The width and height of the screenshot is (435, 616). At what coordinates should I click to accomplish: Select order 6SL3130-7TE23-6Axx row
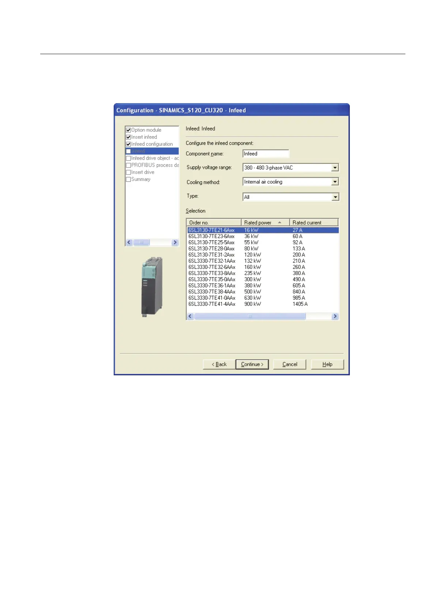point(263,236)
